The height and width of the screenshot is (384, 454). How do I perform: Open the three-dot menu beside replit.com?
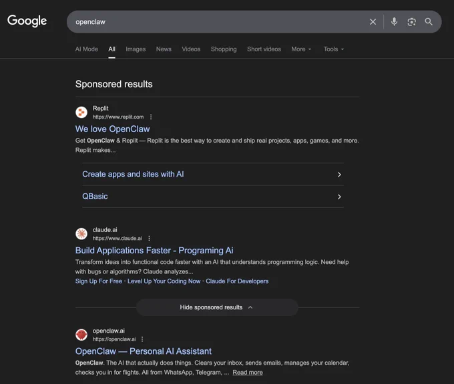tap(151, 117)
